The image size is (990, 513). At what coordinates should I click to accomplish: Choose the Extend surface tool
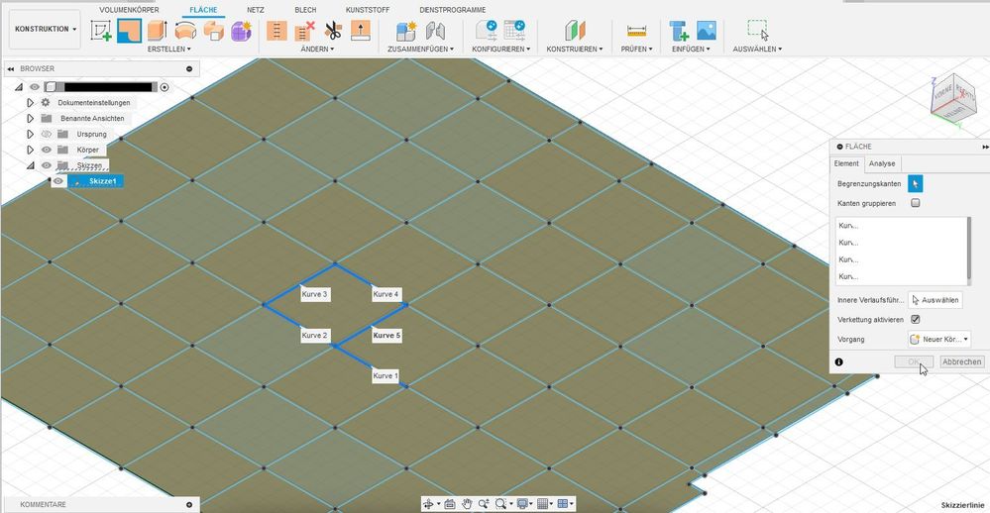pos(361,31)
